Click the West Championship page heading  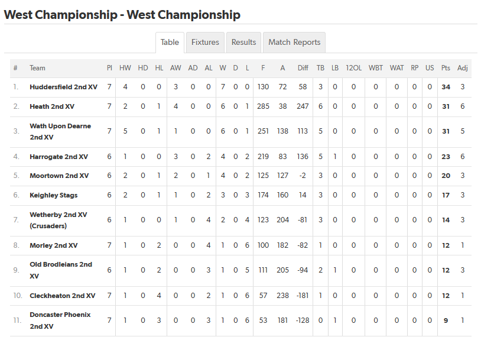coord(122,15)
